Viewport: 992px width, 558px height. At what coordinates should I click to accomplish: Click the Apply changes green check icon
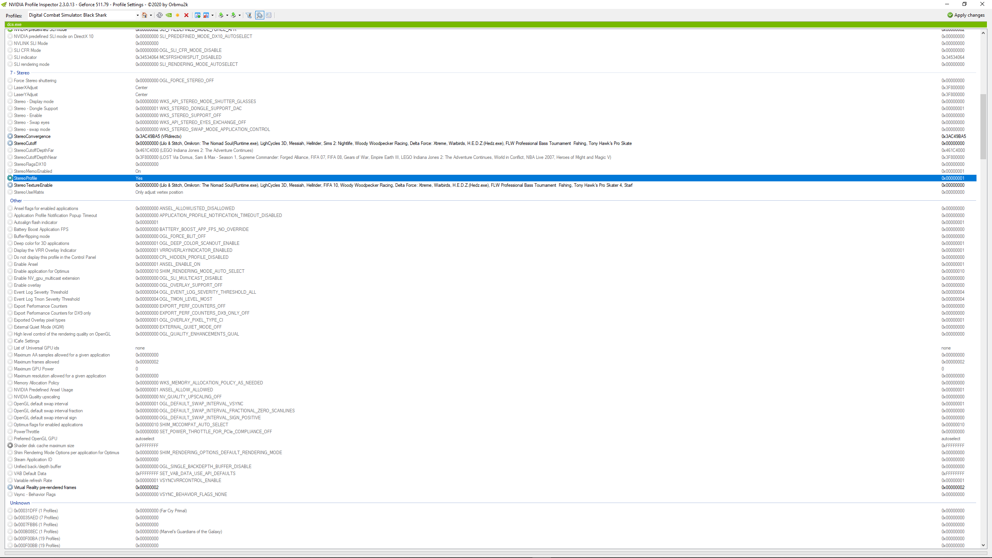click(x=950, y=15)
